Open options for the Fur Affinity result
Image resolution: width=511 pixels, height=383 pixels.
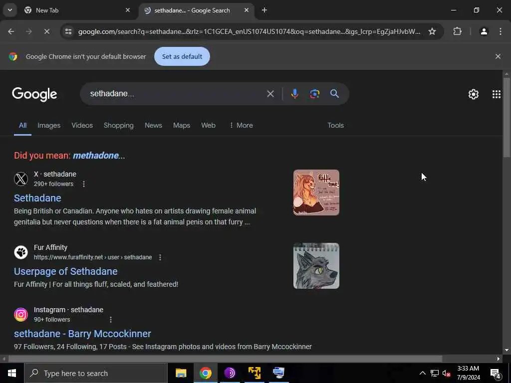(x=160, y=257)
